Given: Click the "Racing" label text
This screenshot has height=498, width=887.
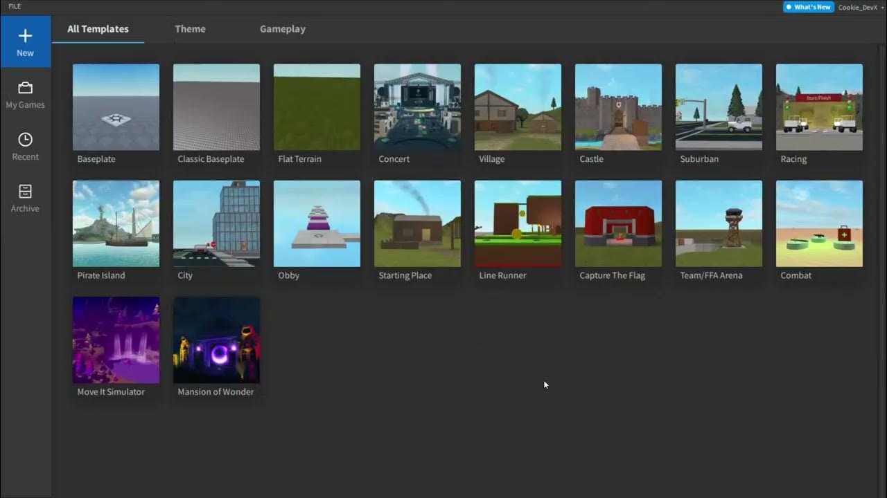Looking at the screenshot, I should coord(793,159).
